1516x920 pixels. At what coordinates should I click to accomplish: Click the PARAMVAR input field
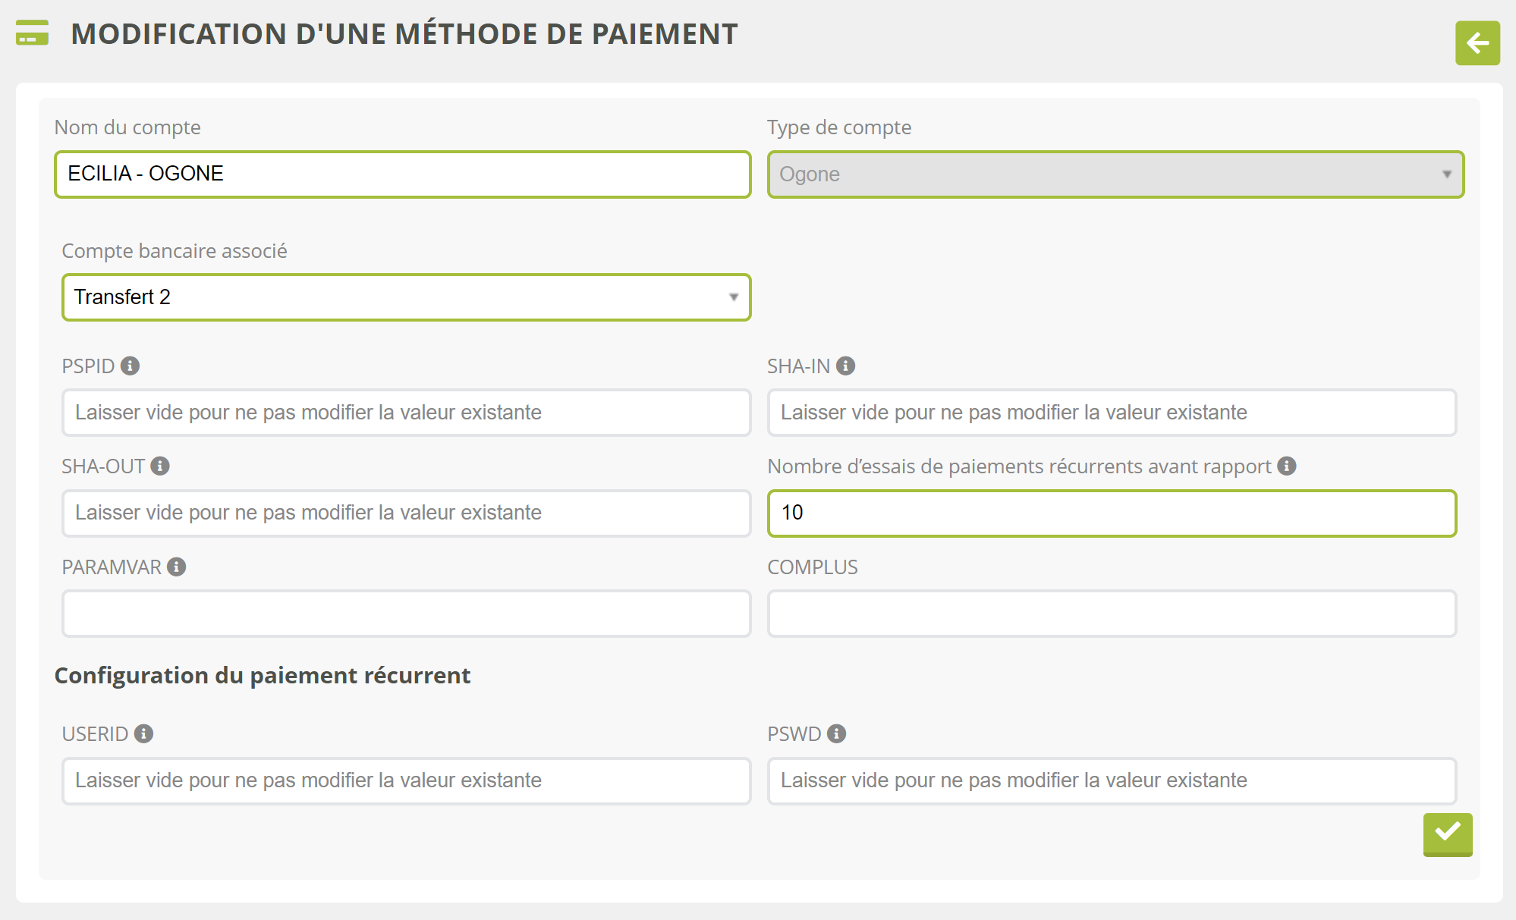pos(406,614)
